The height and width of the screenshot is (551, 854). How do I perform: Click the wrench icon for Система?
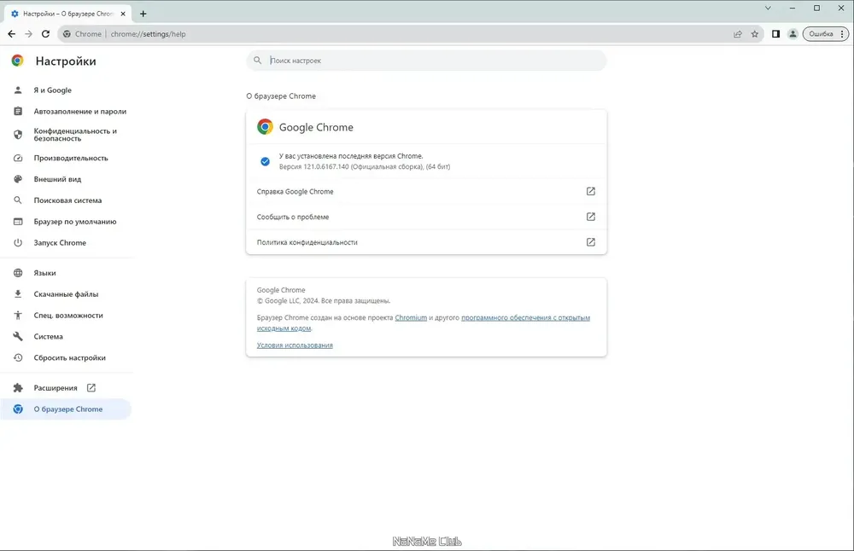18,337
